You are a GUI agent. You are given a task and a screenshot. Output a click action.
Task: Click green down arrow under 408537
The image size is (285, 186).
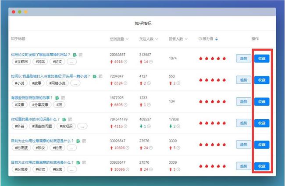(x=141, y=126)
